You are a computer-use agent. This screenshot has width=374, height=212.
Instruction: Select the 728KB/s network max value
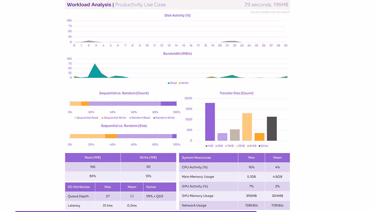pyautogui.click(x=251, y=205)
